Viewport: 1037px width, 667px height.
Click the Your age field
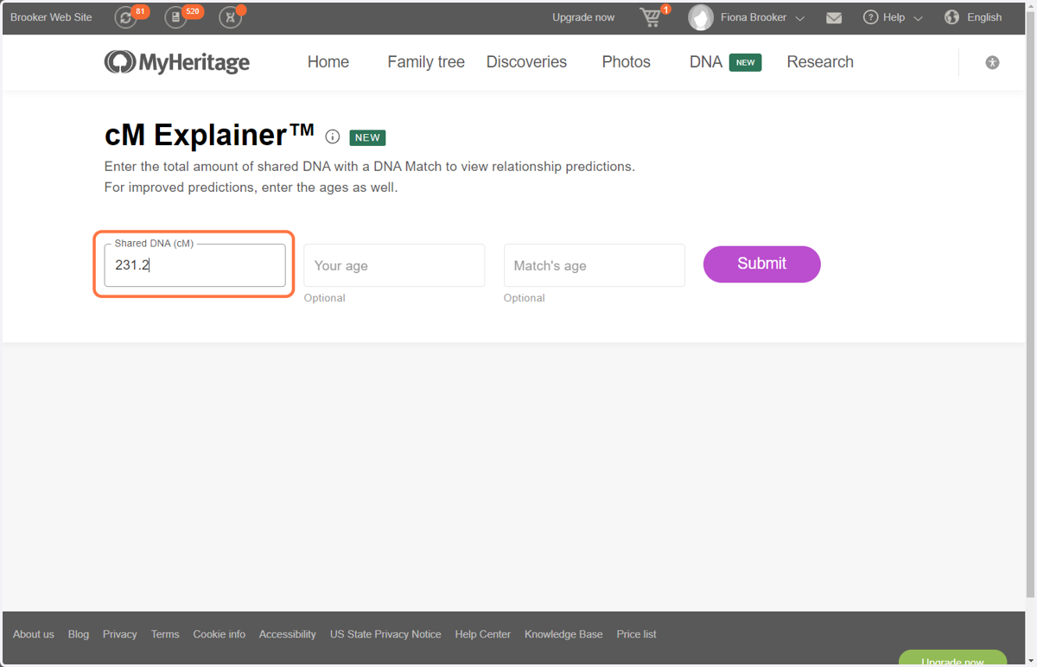coord(394,265)
